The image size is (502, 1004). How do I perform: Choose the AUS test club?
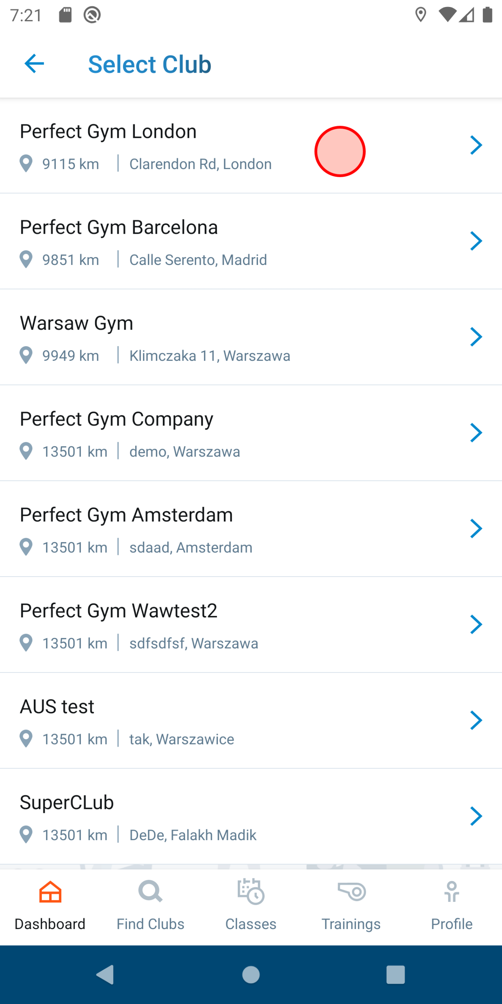click(x=234, y=721)
